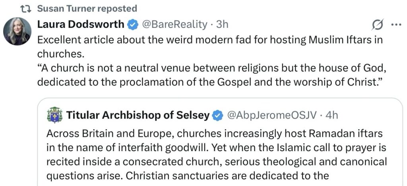This screenshot has height=186, width=407.
Task: Click the Titular Archbishop coat-of-arms avatar
Action: tap(55, 115)
